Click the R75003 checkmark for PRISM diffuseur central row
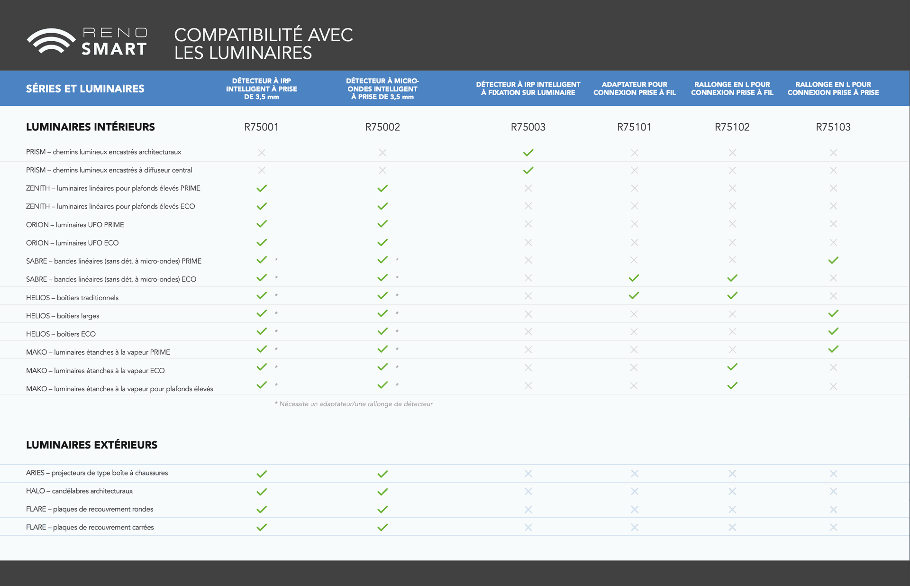This screenshot has width=910, height=586. point(528,170)
